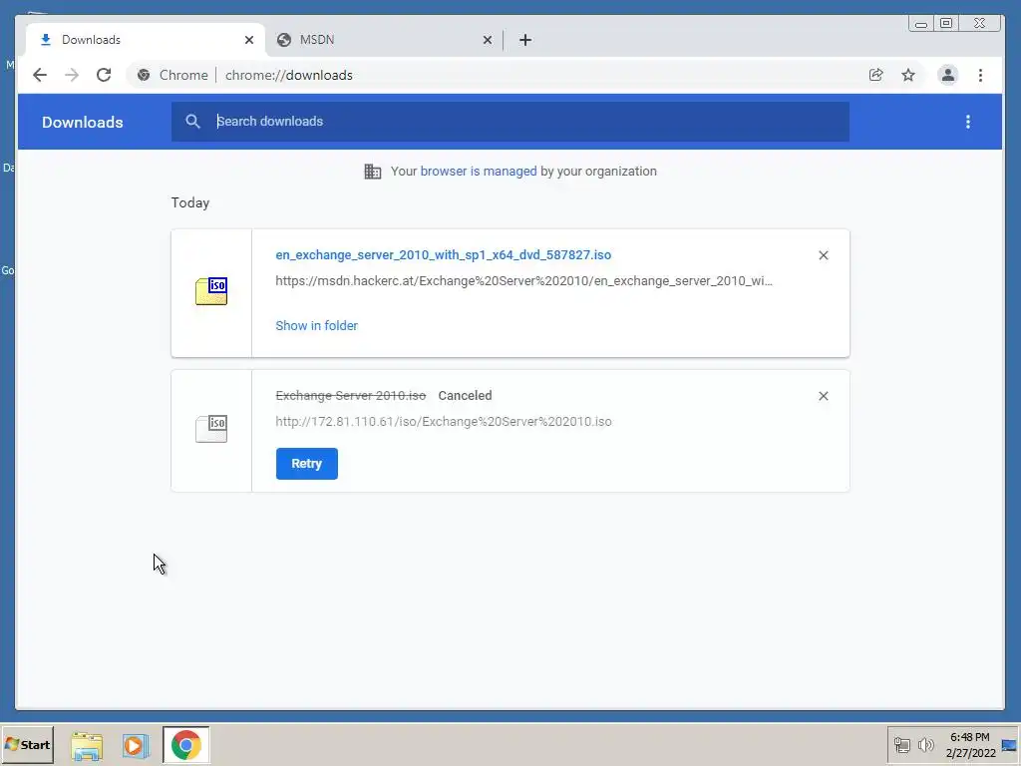This screenshot has width=1021, height=766.
Task: Click the forward navigation arrow
Action: [x=72, y=75]
